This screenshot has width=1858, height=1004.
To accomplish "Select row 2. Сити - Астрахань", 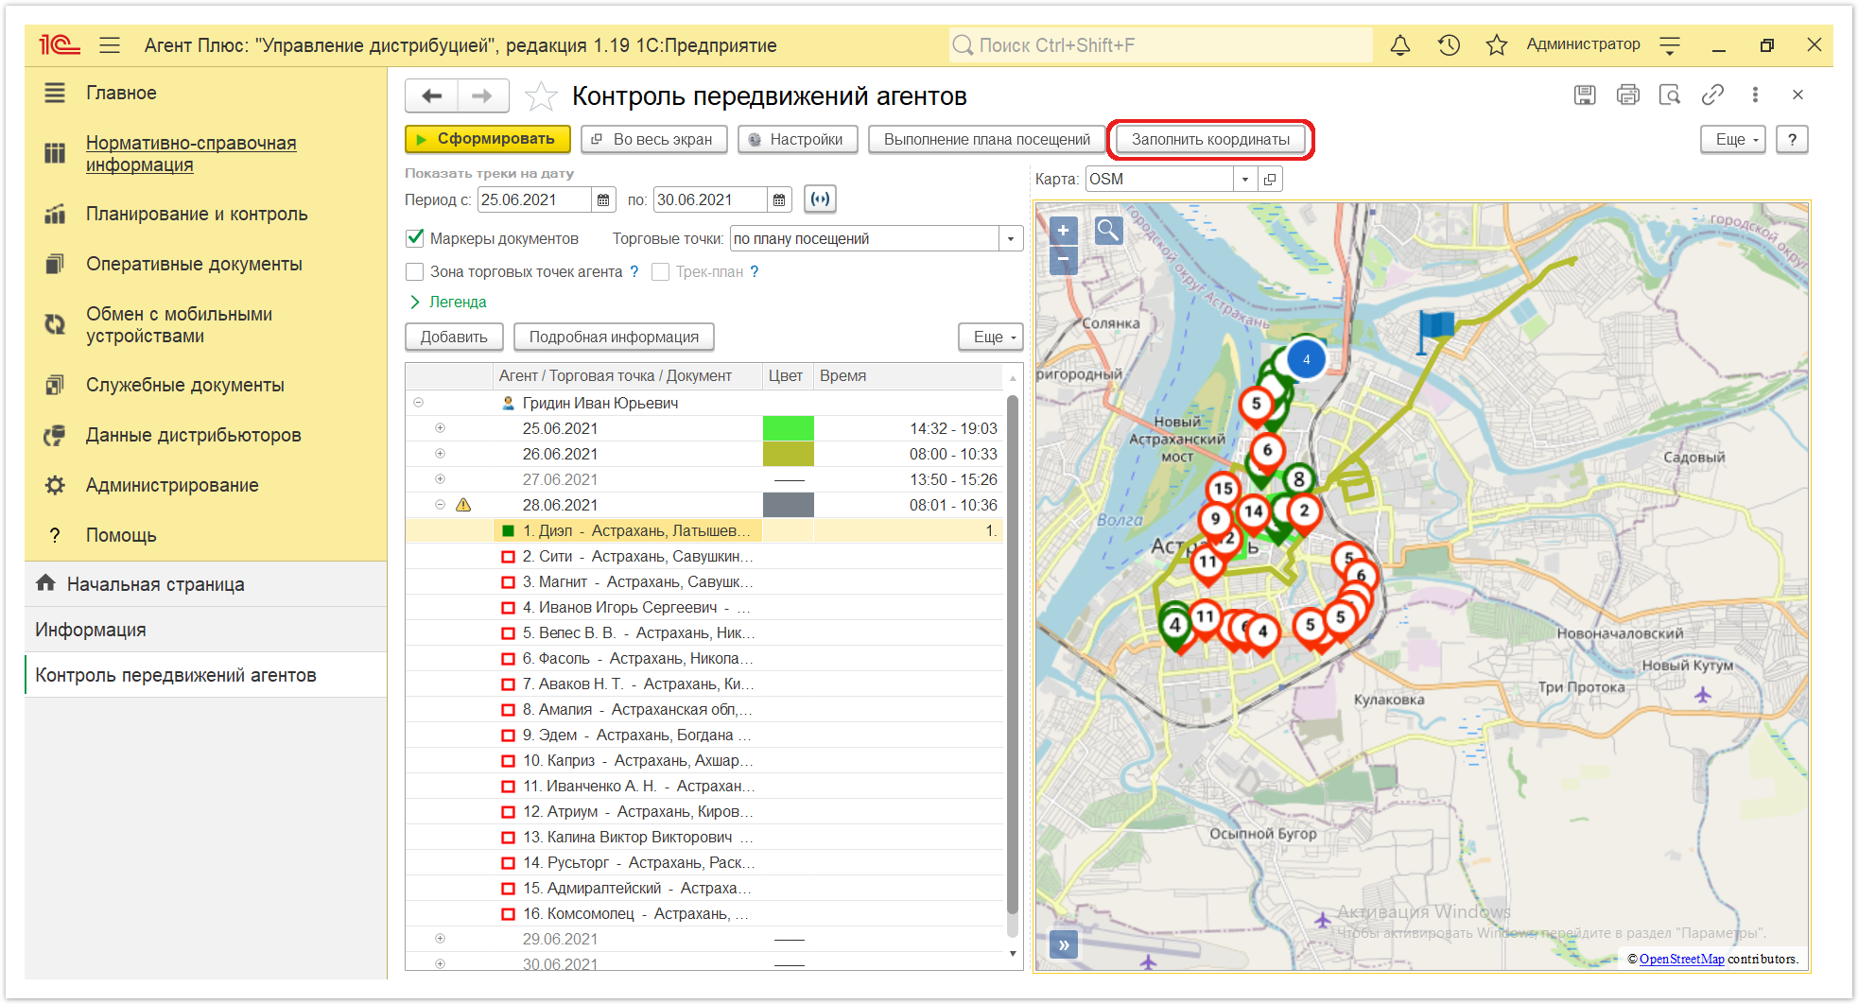I will (703, 556).
